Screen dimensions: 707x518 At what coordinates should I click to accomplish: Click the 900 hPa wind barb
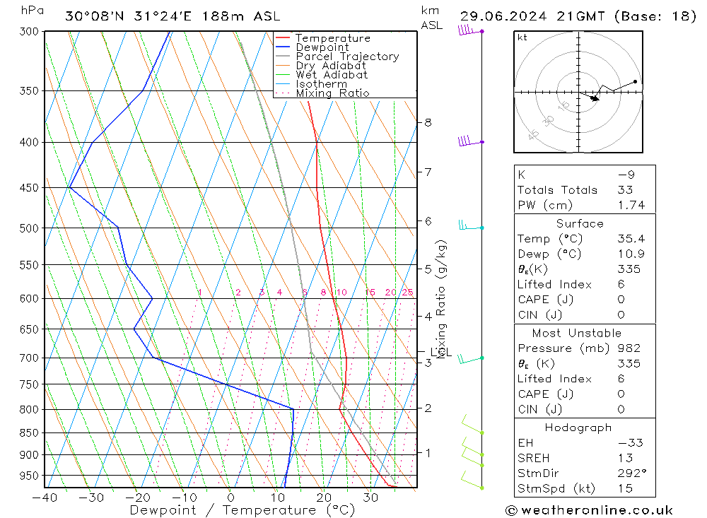point(472,447)
